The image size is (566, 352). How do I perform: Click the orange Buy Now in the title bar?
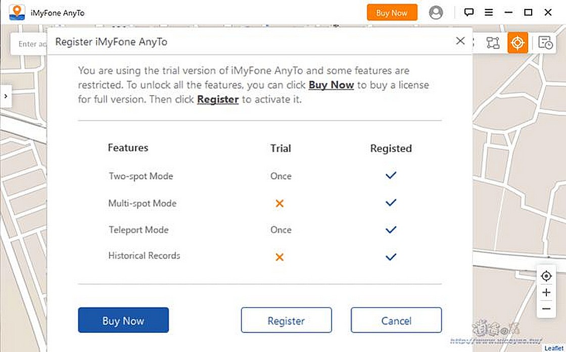point(392,12)
